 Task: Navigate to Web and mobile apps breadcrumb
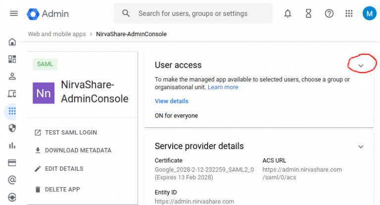(x=57, y=34)
